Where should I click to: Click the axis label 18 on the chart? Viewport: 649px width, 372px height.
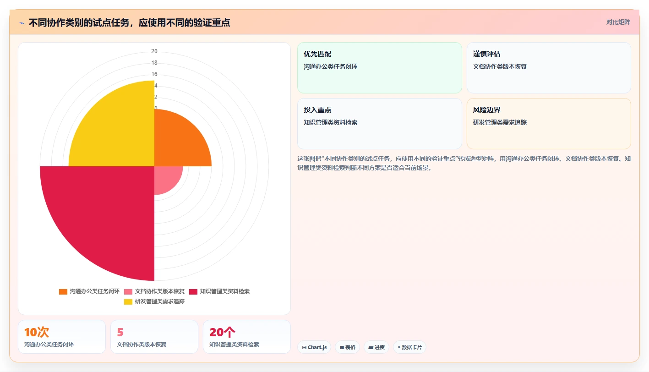click(x=154, y=63)
